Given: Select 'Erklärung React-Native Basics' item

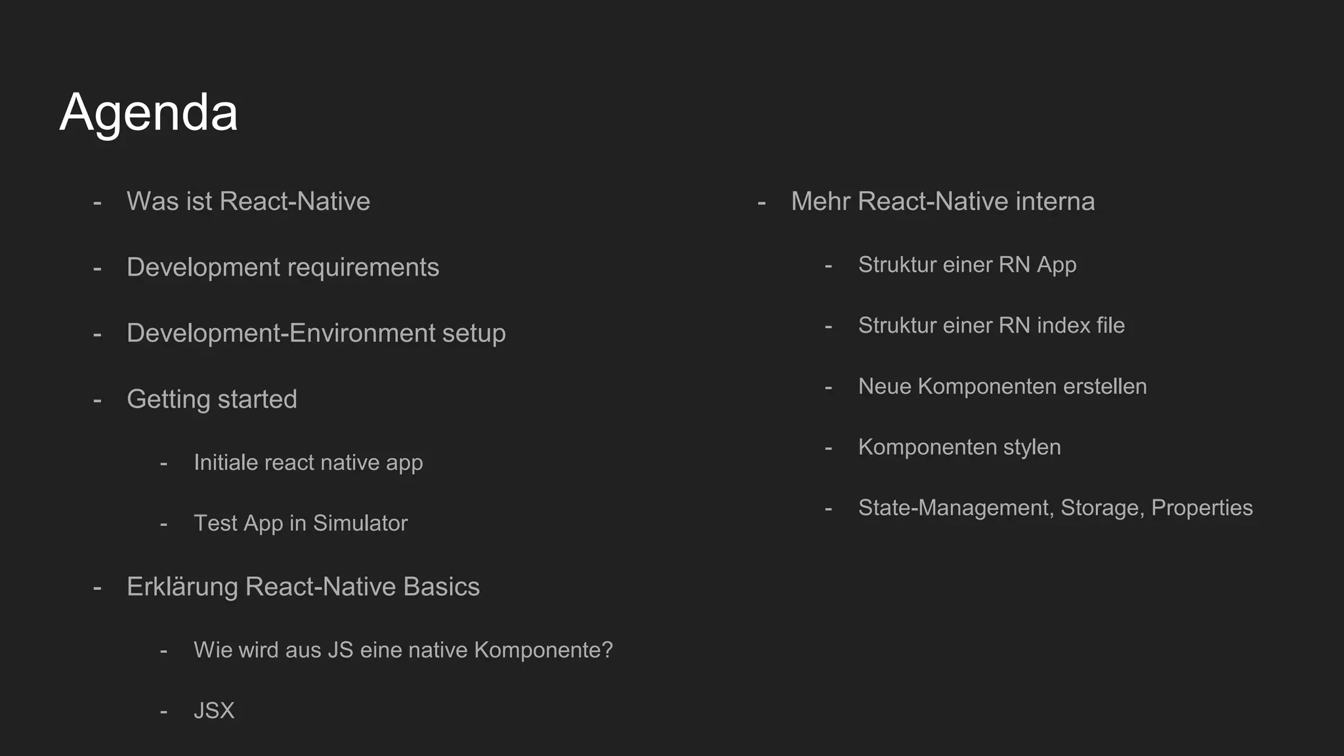Looking at the screenshot, I should tap(303, 587).
